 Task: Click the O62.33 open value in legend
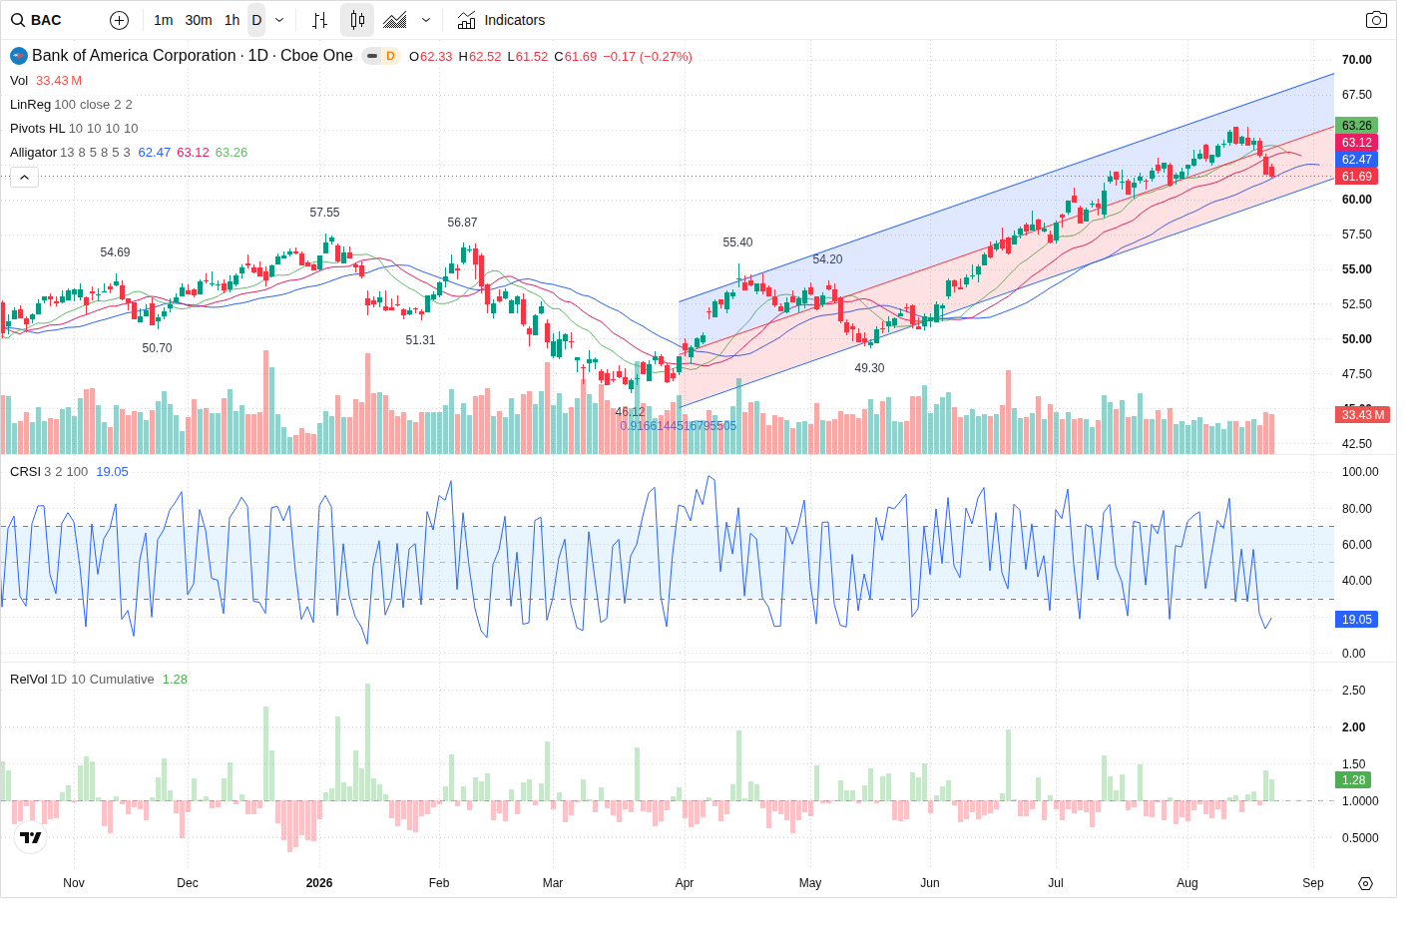pos(431,57)
